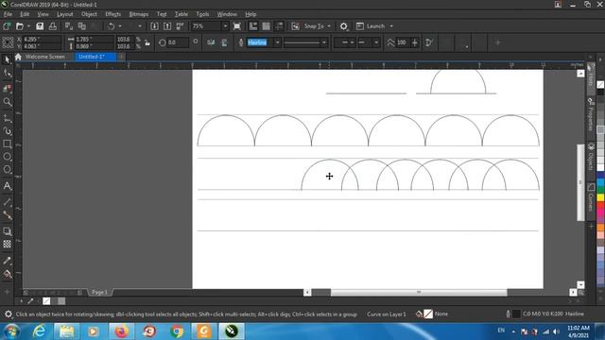Viewport: 605px width, 340px height.
Task: Toggle Show guidelines button
Action: (279, 26)
